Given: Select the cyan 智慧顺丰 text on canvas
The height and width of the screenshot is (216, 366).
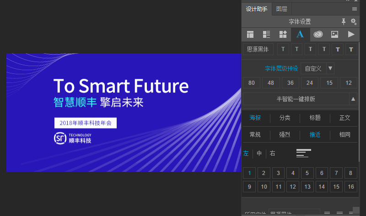Looking at the screenshot, I should (x=75, y=102).
